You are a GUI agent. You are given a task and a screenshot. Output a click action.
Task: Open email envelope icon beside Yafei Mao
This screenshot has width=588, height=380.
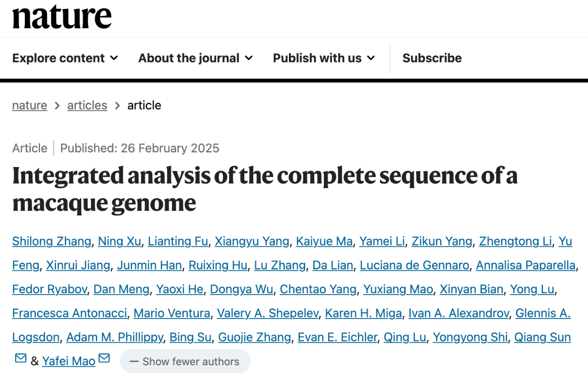pos(104,358)
